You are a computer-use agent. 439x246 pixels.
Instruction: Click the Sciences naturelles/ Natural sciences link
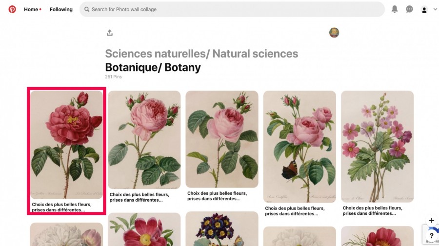[201, 54]
